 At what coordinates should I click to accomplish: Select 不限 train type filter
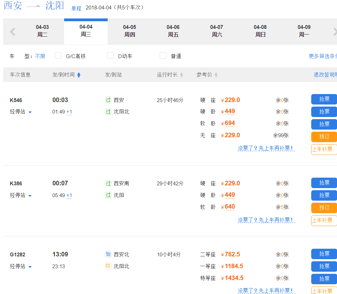click(40, 56)
